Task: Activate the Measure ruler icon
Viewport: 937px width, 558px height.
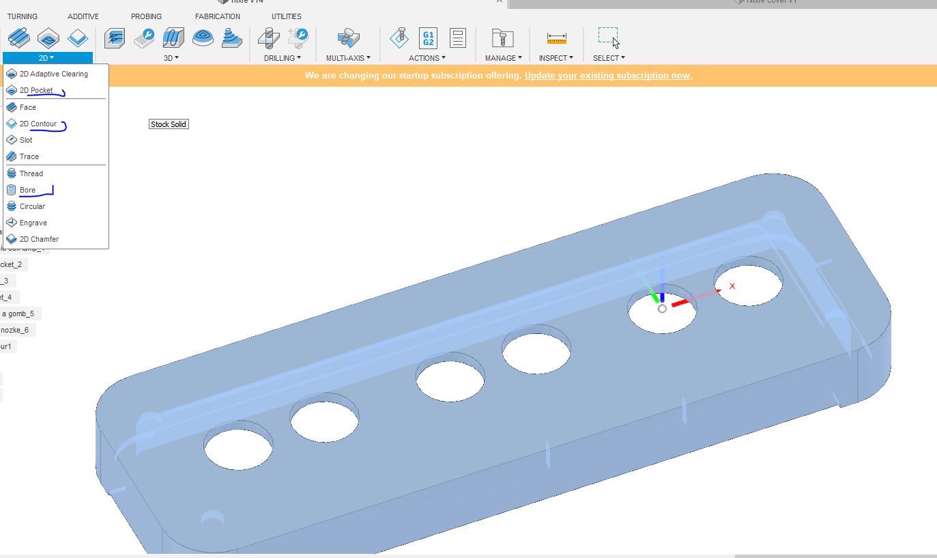Action: click(556, 38)
